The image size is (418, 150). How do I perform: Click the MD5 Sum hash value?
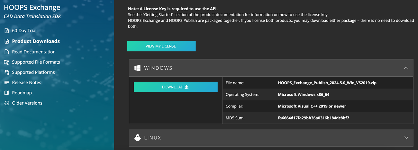pyautogui.click(x=313, y=118)
